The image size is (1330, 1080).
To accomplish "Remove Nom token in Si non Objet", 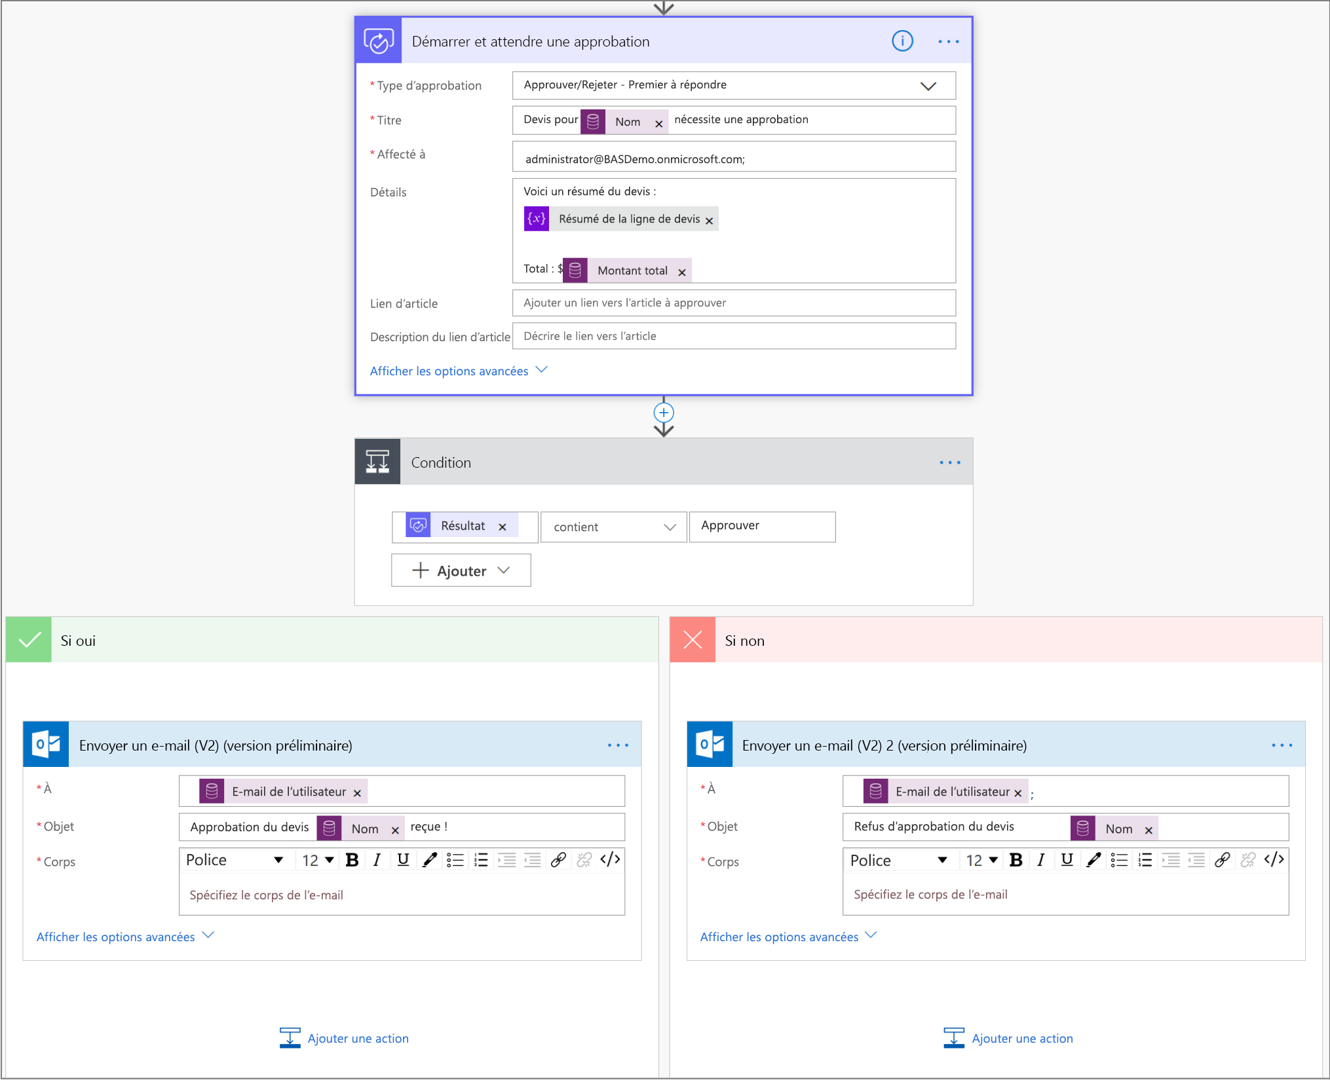I will (x=1149, y=830).
